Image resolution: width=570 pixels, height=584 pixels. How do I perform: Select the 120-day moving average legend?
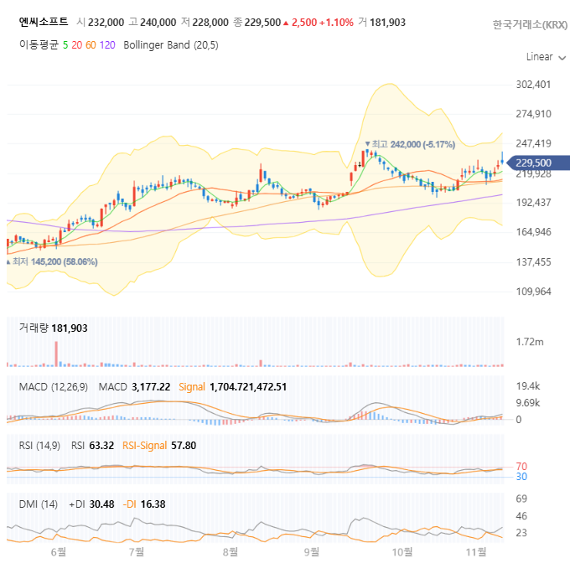click(107, 45)
